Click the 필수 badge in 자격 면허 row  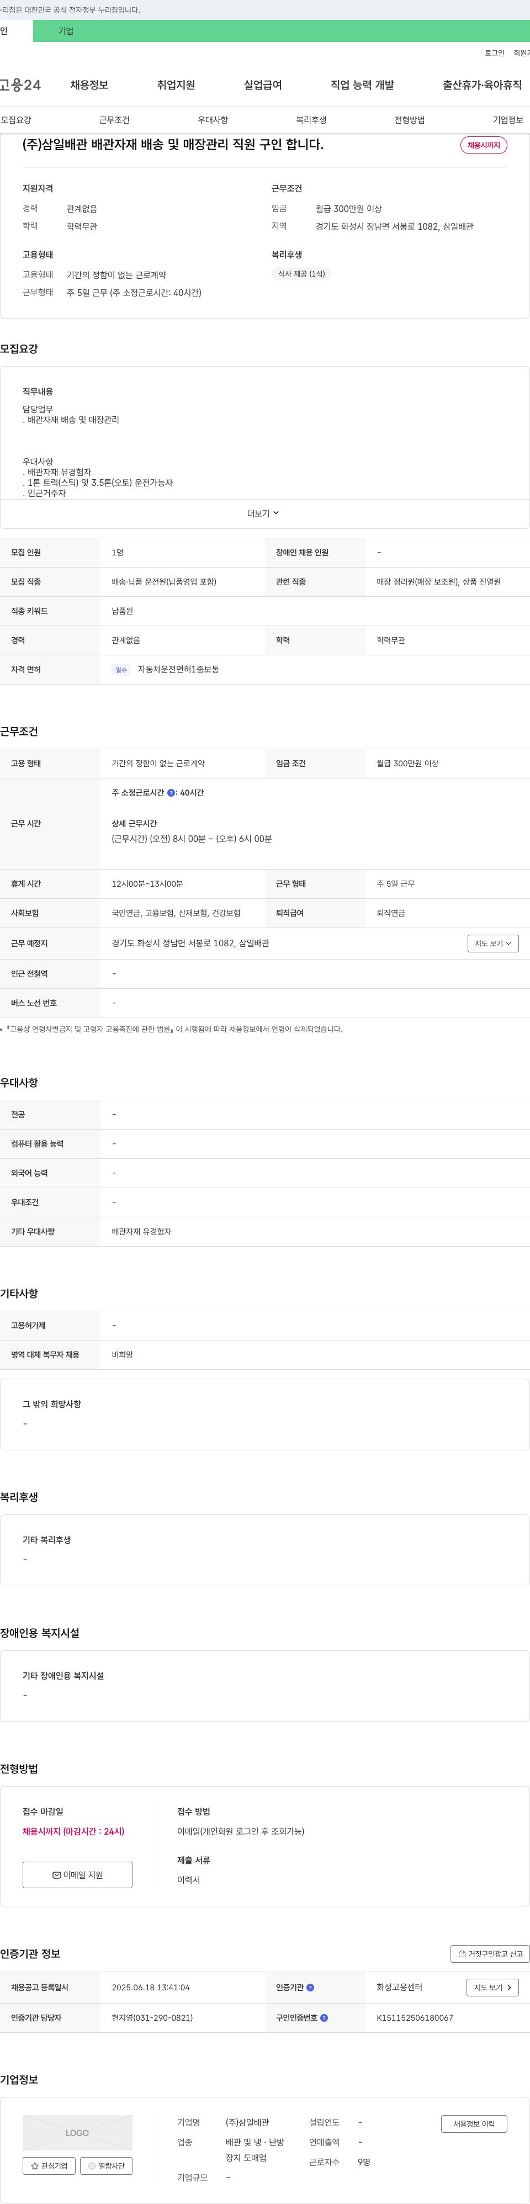pos(121,670)
